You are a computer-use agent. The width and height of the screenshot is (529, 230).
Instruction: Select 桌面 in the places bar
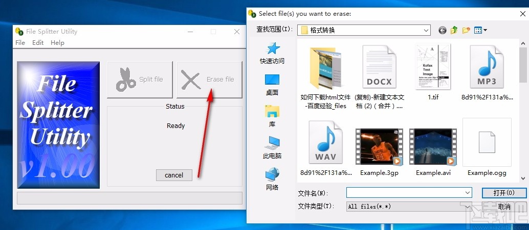(x=272, y=85)
